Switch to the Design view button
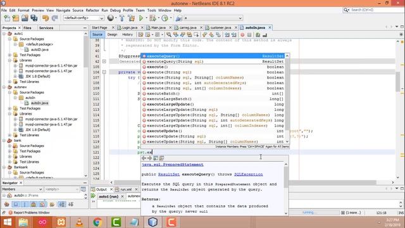 tap(112, 34)
